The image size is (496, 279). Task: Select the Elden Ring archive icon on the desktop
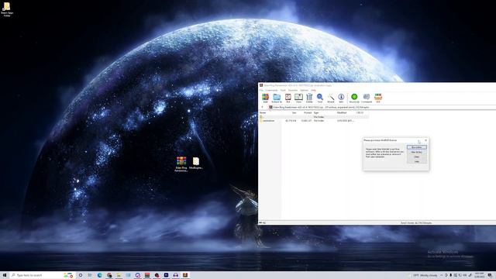coord(181,164)
